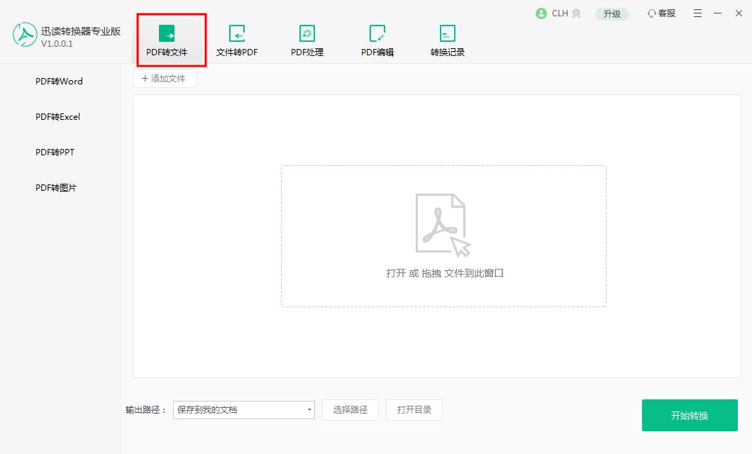Expand the save location combo box arrow
Screen dimensions: 752x454
click(x=309, y=410)
